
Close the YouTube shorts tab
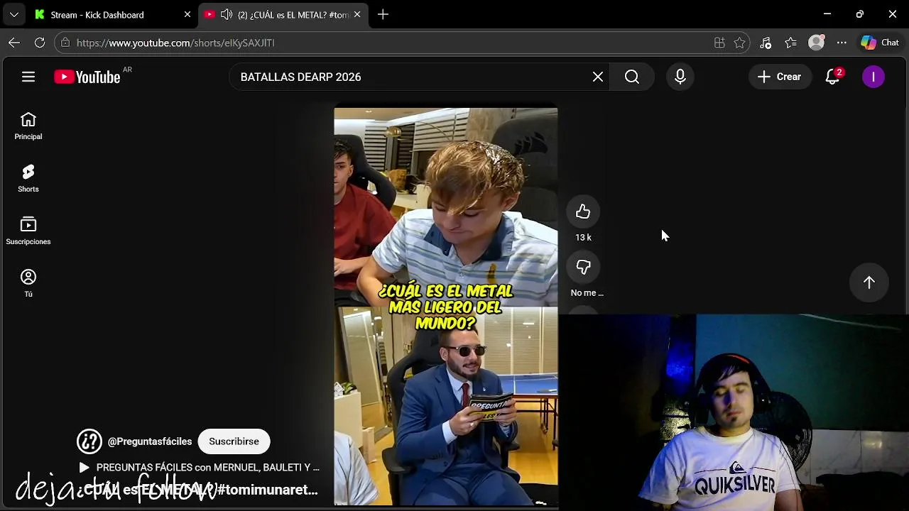(357, 14)
